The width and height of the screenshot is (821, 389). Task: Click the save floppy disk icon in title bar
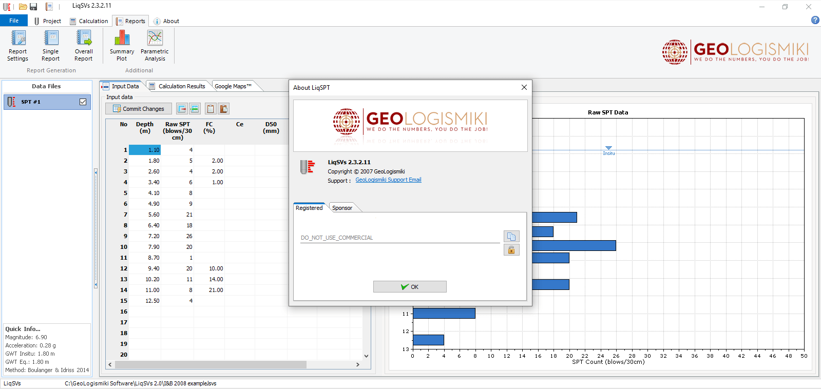(33, 7)
